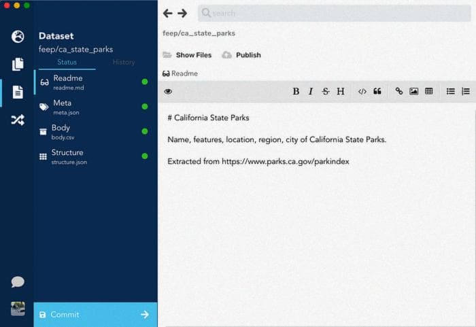Click the 'Name, features, location' line in editor
Screen dimensions: 476x327
pyautogui.click(x=277, y=139)
